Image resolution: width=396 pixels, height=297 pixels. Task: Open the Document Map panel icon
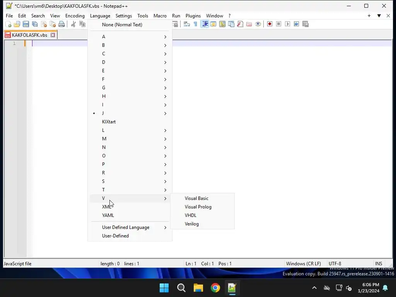(222, 24)
